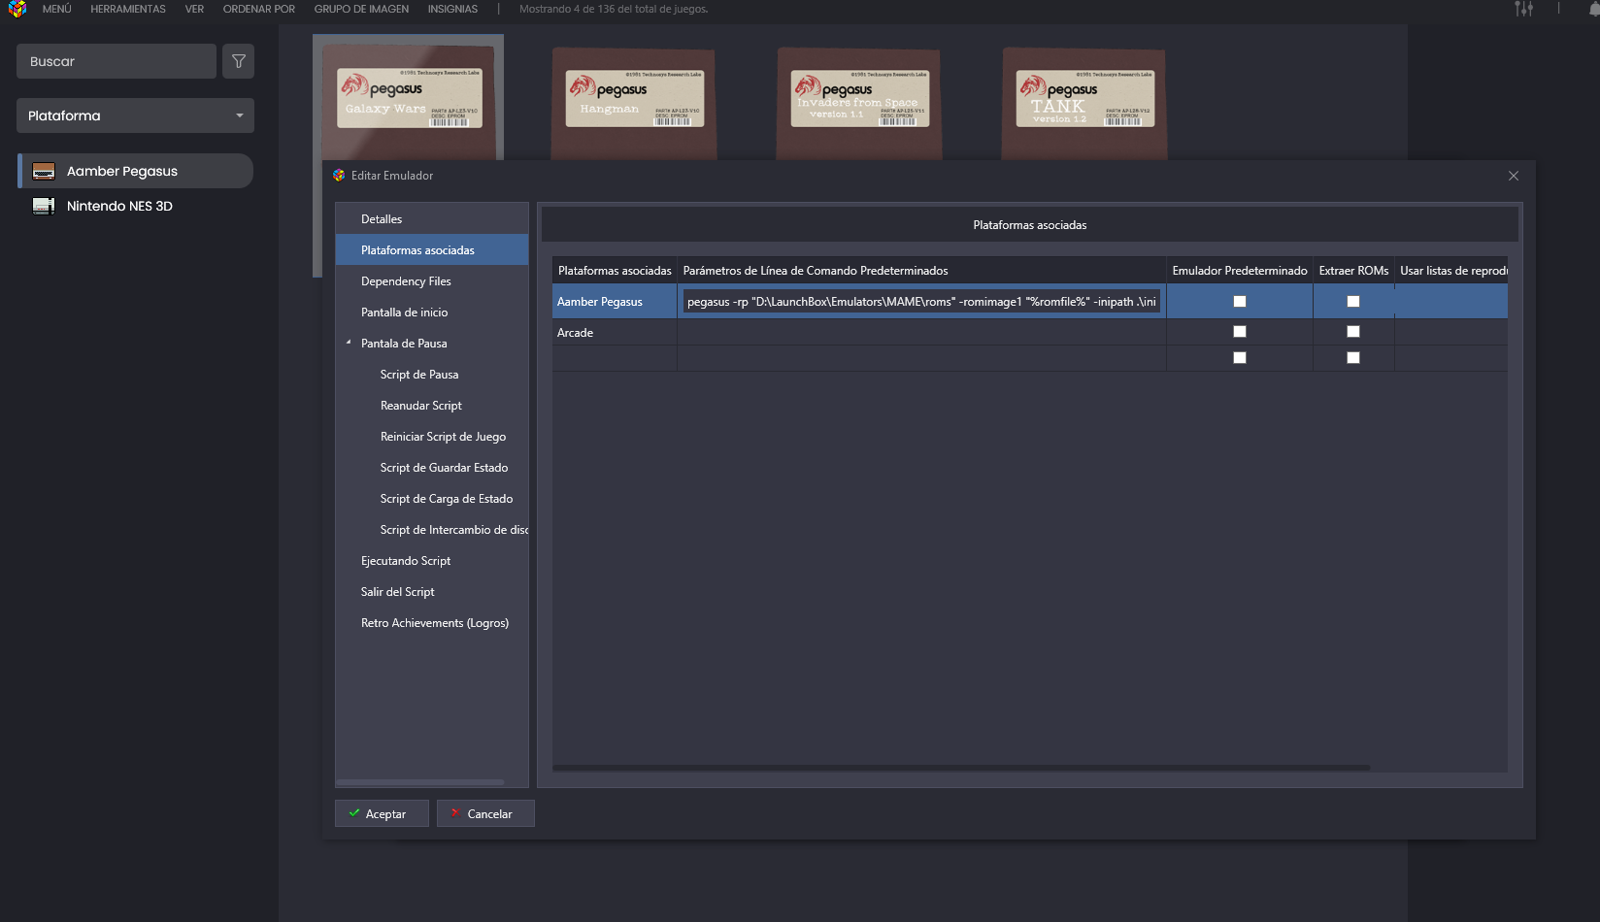Select the Invaders from Space thumbnail
Screen dimensions: 1600x922
click(859, 105)
